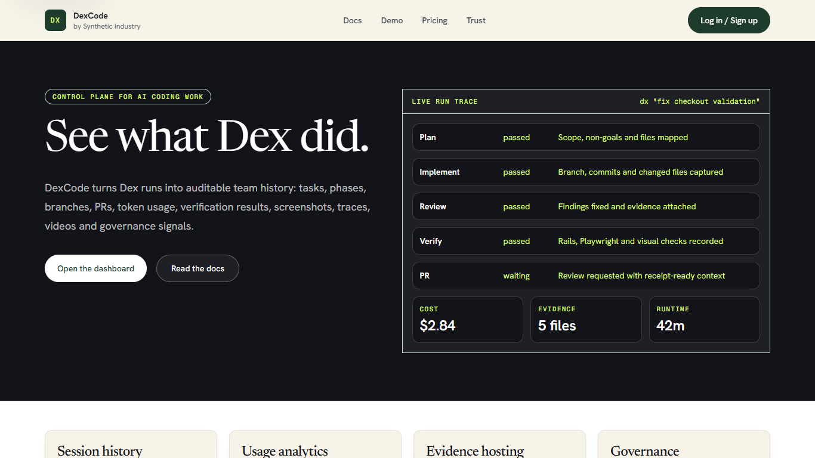The height and width of the screenshot is (458, 815).
Task: Click Log in / Sign up button
Action: [729, 20]
